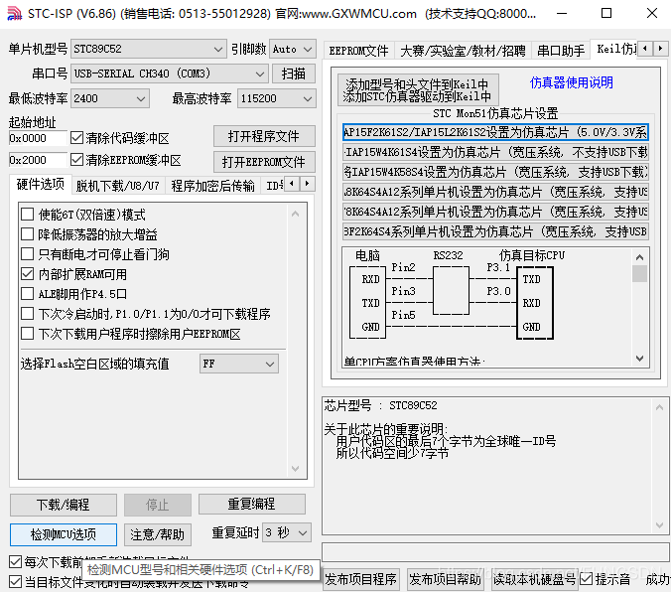The width and height of the screenshot is (671, 592).
Task: Open 最高波特率 115200 dropdown
Action: pyautogui.click(x=277, y=98)
